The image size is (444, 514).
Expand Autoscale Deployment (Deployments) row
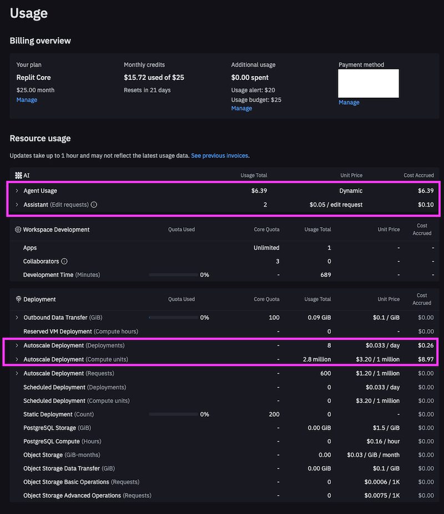point(17,346)
